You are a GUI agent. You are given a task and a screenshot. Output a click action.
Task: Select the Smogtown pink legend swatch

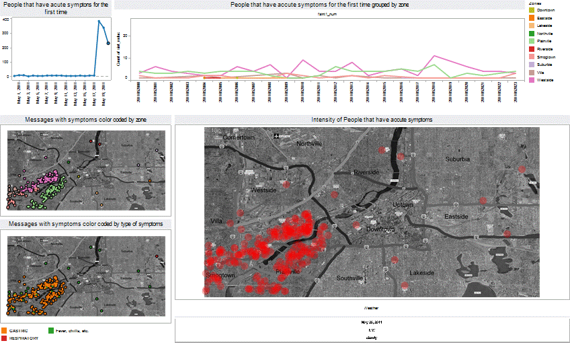pyautogui.click(x=532, y=56)
